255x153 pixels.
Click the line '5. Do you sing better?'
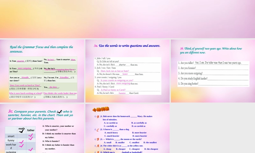click(x=213, y=84)
